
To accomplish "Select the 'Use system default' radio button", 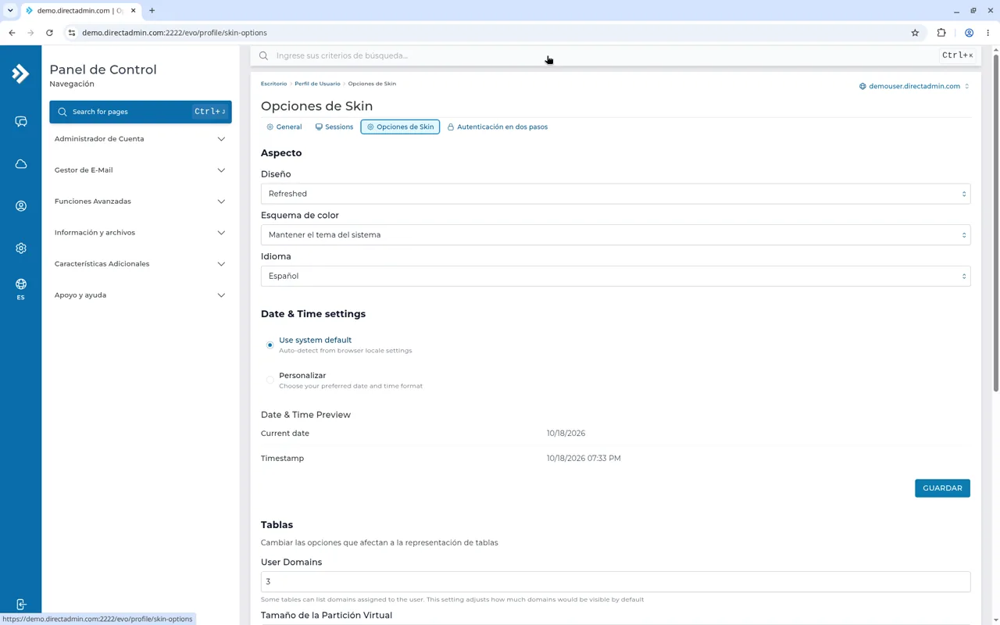I will [x=270, y=345].
